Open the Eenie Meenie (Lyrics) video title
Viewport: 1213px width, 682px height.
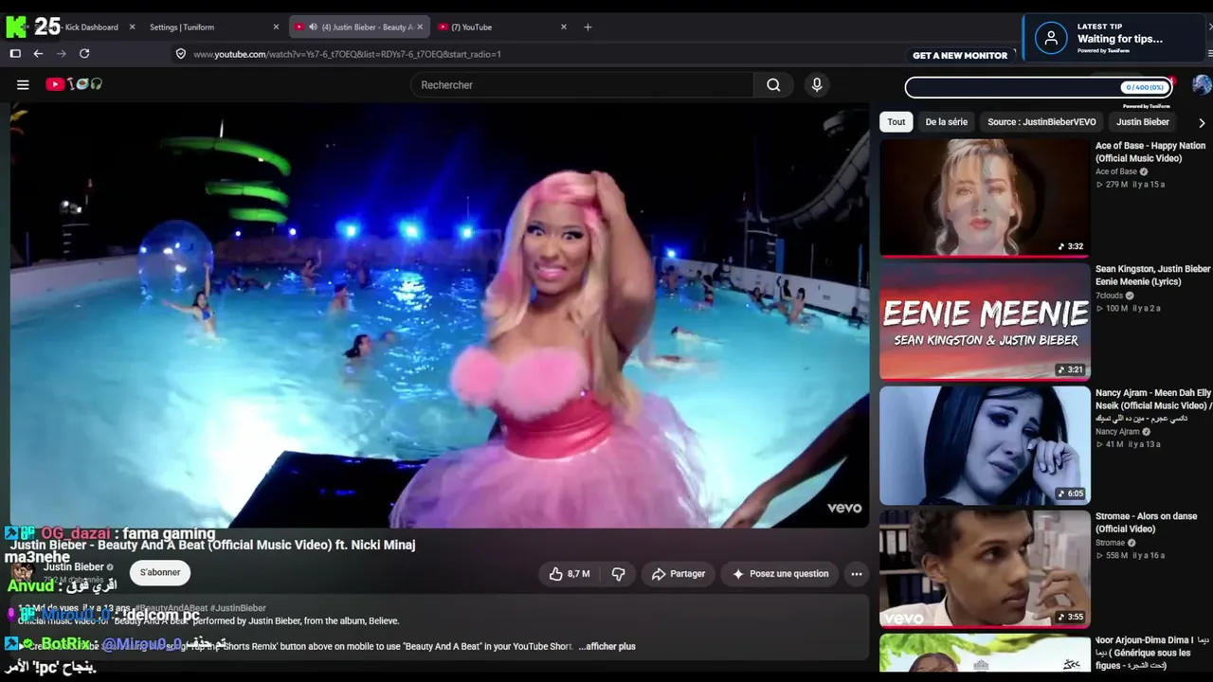[x=1153, y=276]
